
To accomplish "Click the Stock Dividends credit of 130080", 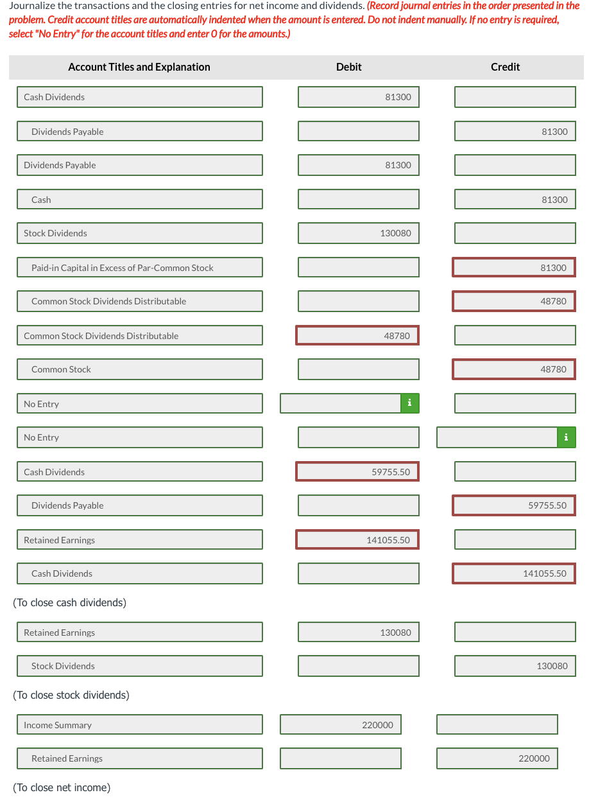I will 514,666.
